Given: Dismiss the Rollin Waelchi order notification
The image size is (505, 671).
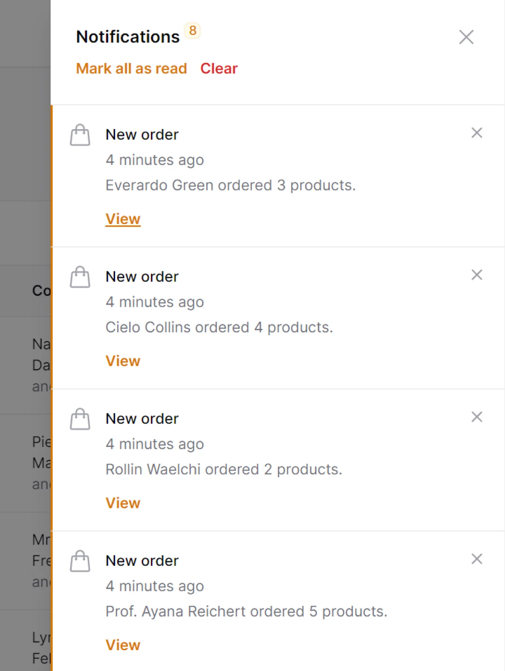Looking at the screenshot, I should click(476, 417).
